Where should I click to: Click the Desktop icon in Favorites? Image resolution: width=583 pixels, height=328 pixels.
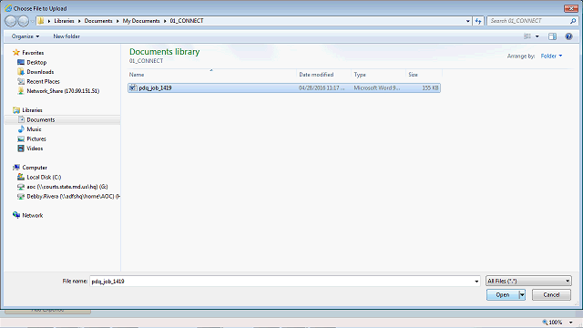[21, 62]
